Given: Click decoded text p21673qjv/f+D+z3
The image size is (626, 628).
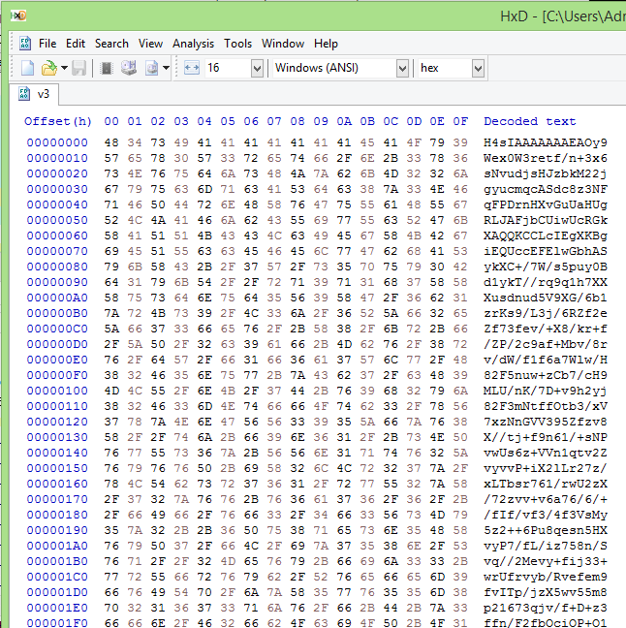Looking at the screenshot, I should point(546,609).
